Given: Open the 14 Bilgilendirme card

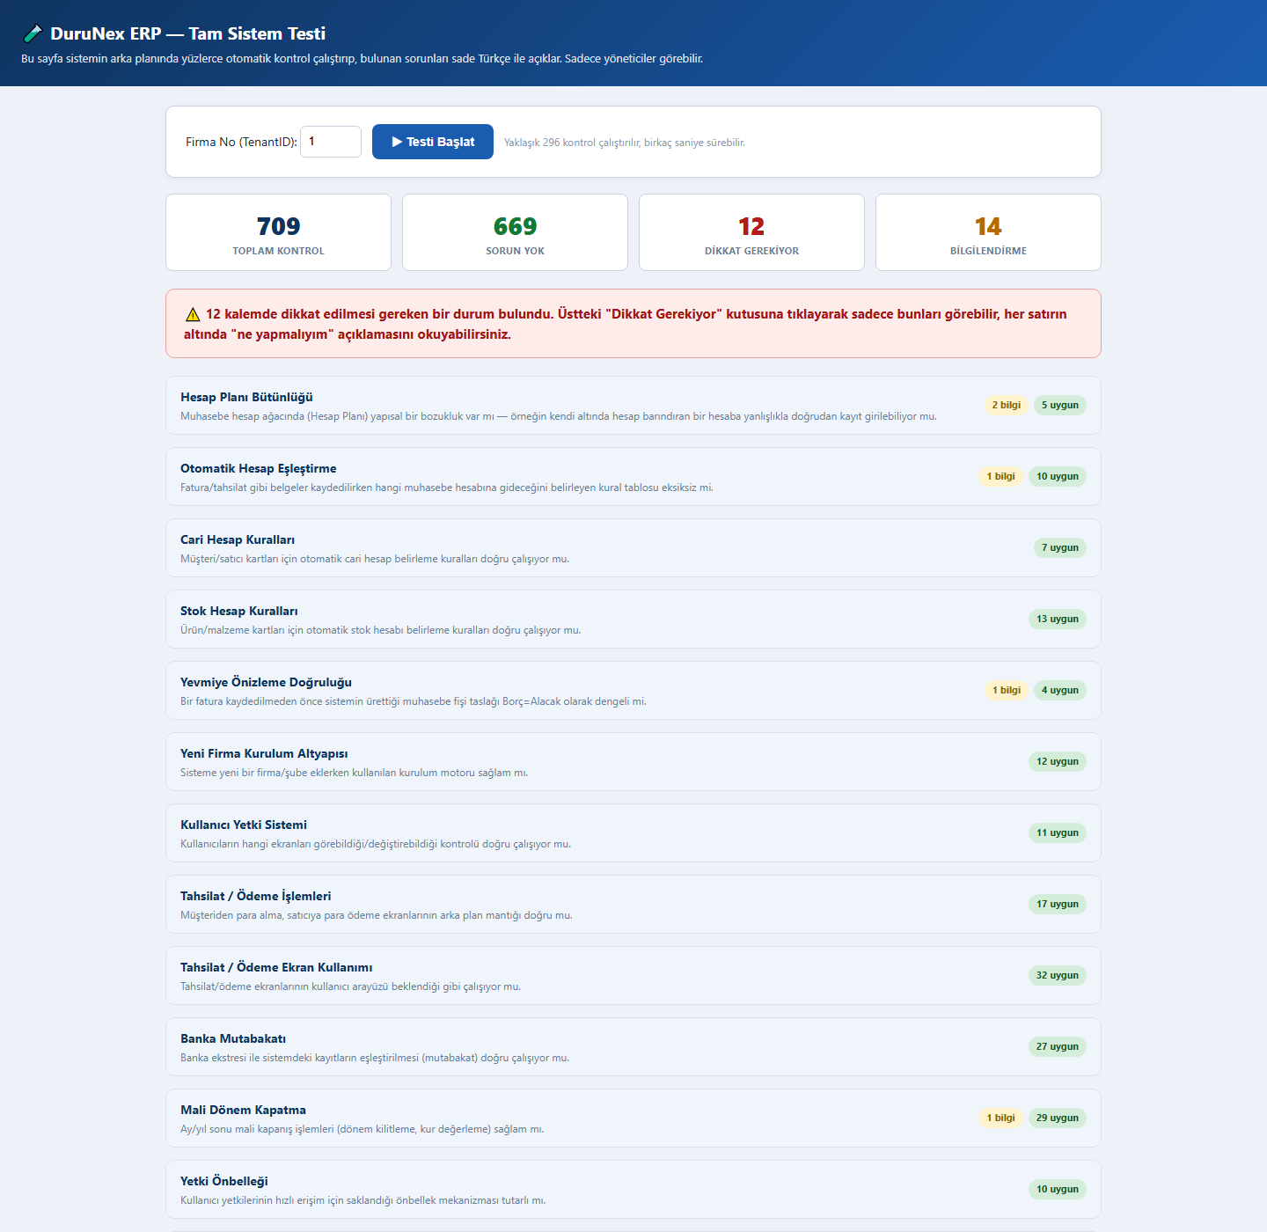Looking at the screenshot, I should [988, 232].
